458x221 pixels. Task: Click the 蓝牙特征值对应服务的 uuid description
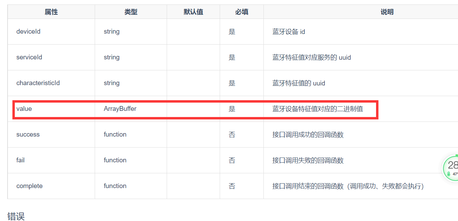(x=312, y=57)
